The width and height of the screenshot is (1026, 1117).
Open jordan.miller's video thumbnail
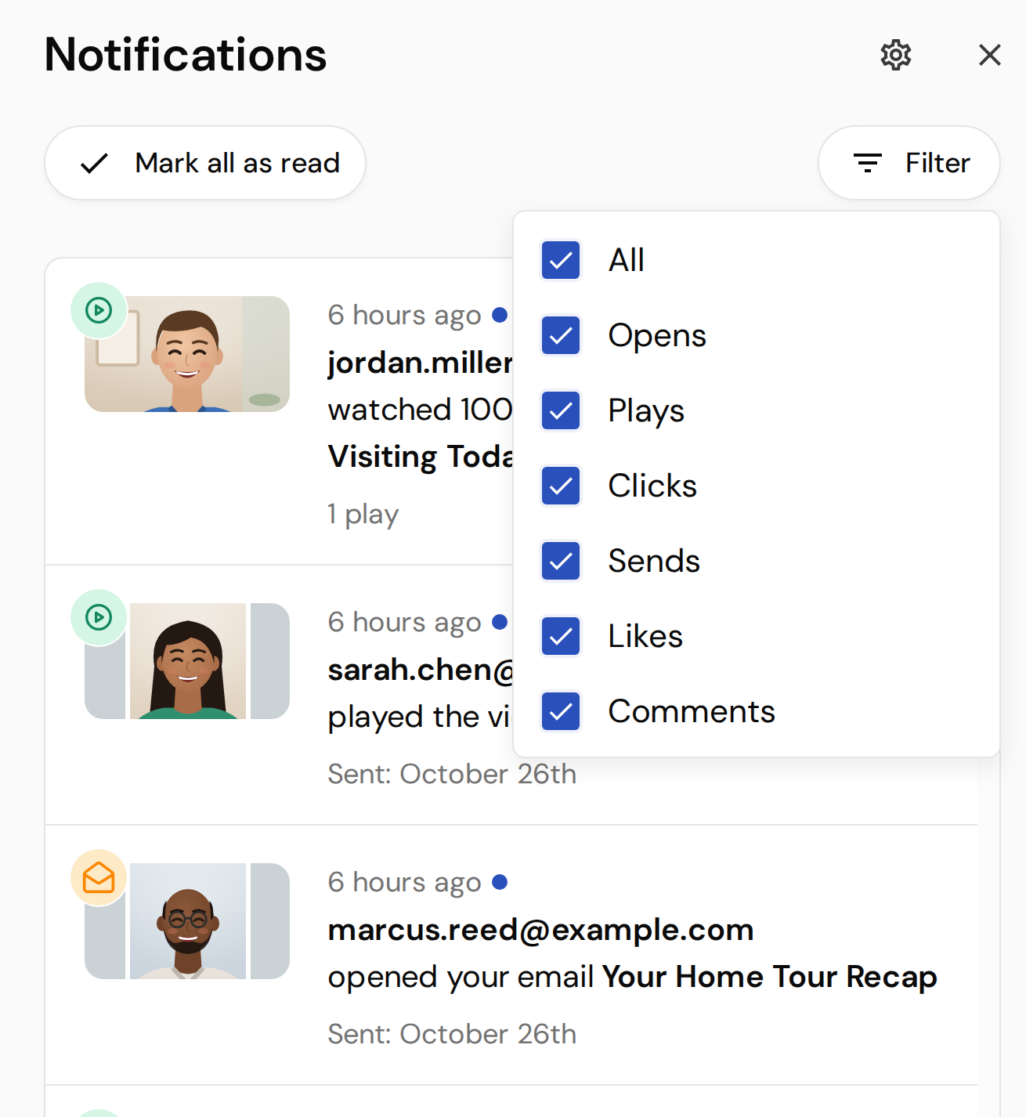tap(187, 354)
